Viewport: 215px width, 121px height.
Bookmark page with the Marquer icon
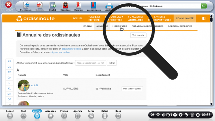click(x=78, y=5)
